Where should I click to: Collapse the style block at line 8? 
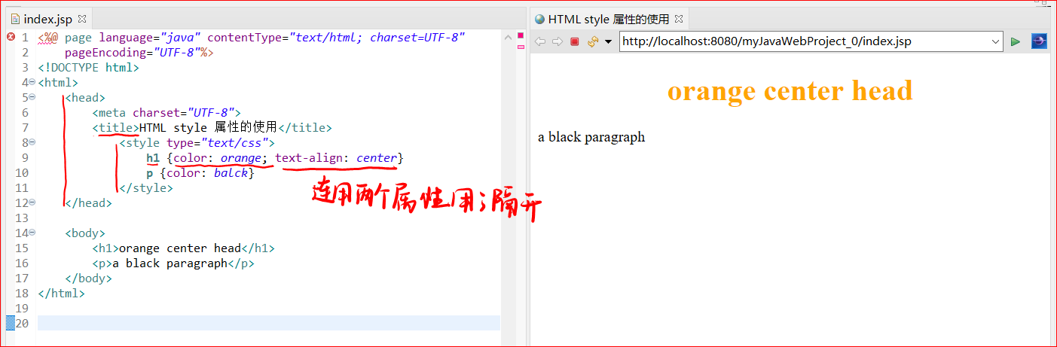pos(32,142)
